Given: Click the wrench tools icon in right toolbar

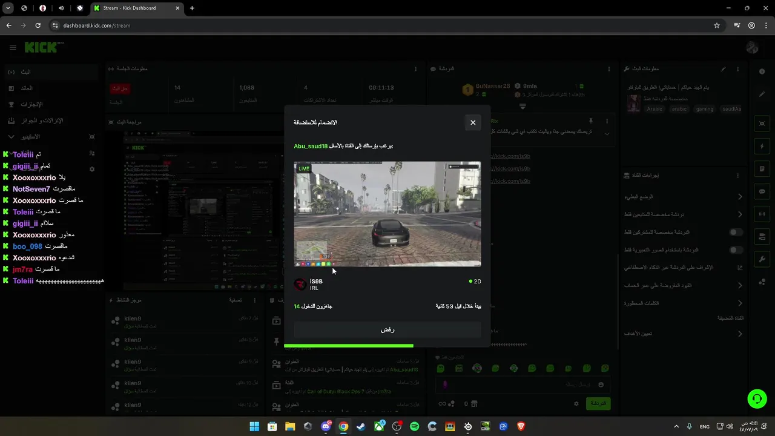Looking at the screenshot, I should click(x=762, y=259).
